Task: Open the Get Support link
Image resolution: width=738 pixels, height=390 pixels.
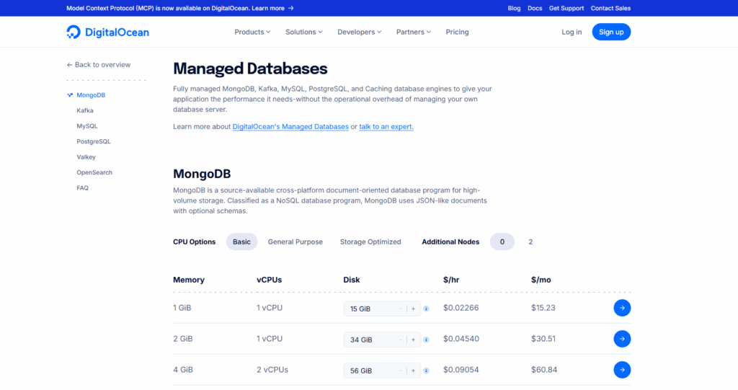Action: point(566,8)
